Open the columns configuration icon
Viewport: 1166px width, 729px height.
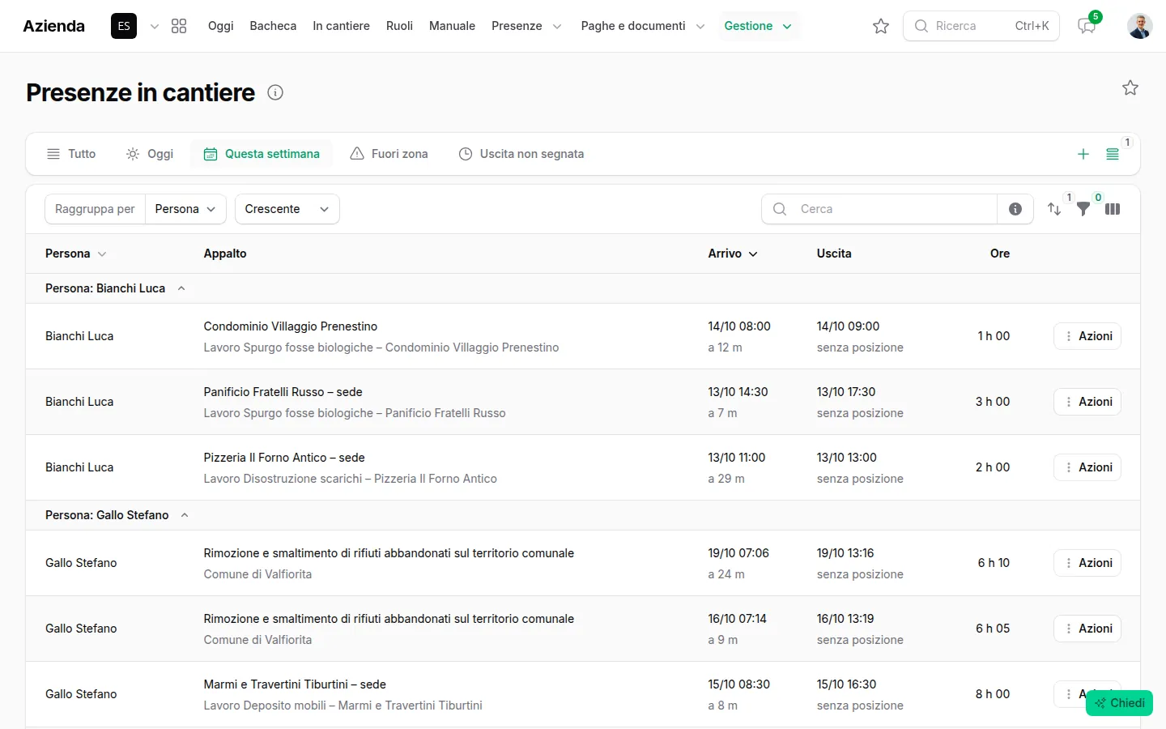click(1113, 209)
